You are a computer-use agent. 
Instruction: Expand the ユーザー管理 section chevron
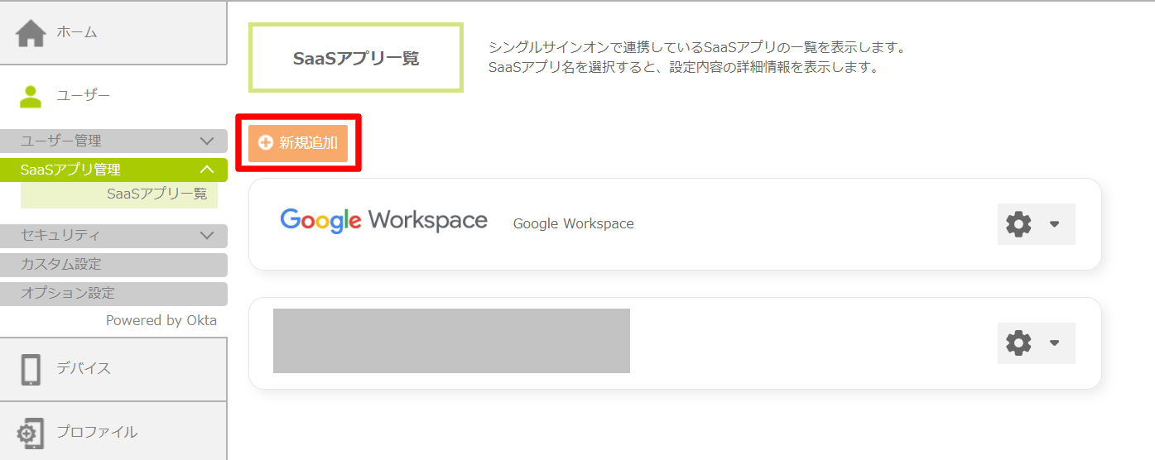coord(207,141)
